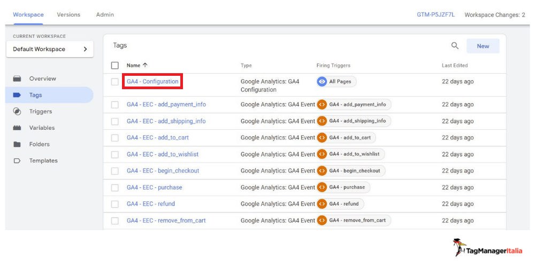Click orange icon of GA4 - purchase trigger
Image resolution: width=535 pixels, height=267 pixels.
click(x=322, y=187)
